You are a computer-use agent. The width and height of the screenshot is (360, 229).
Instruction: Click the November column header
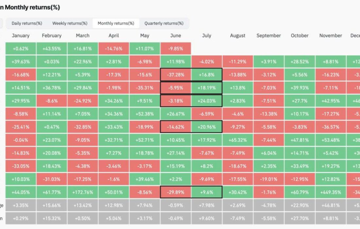pos(331,36)
